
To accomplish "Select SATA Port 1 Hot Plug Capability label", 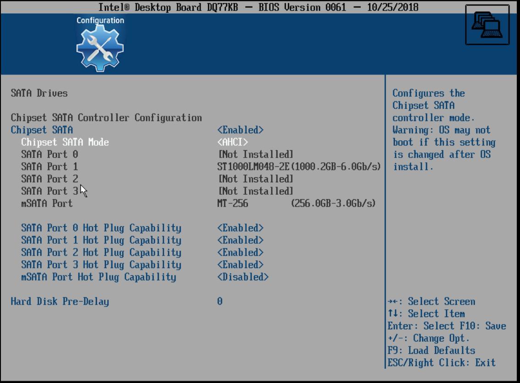I will pyautogui.click(x=101, y=240).
